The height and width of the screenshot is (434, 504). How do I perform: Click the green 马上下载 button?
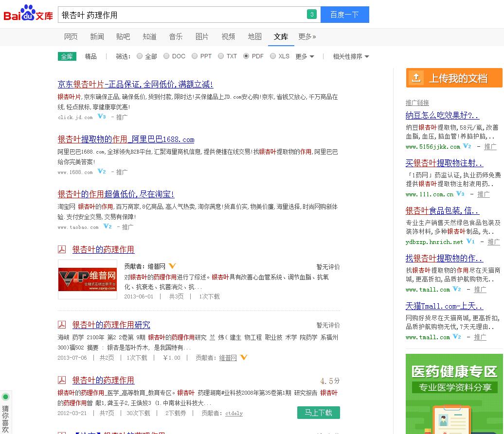(x=318, y=413)
